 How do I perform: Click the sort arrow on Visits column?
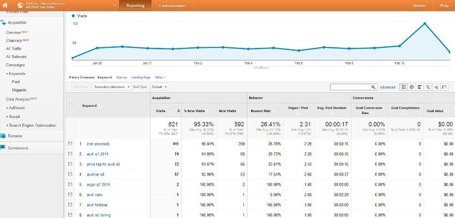[179, 111]
